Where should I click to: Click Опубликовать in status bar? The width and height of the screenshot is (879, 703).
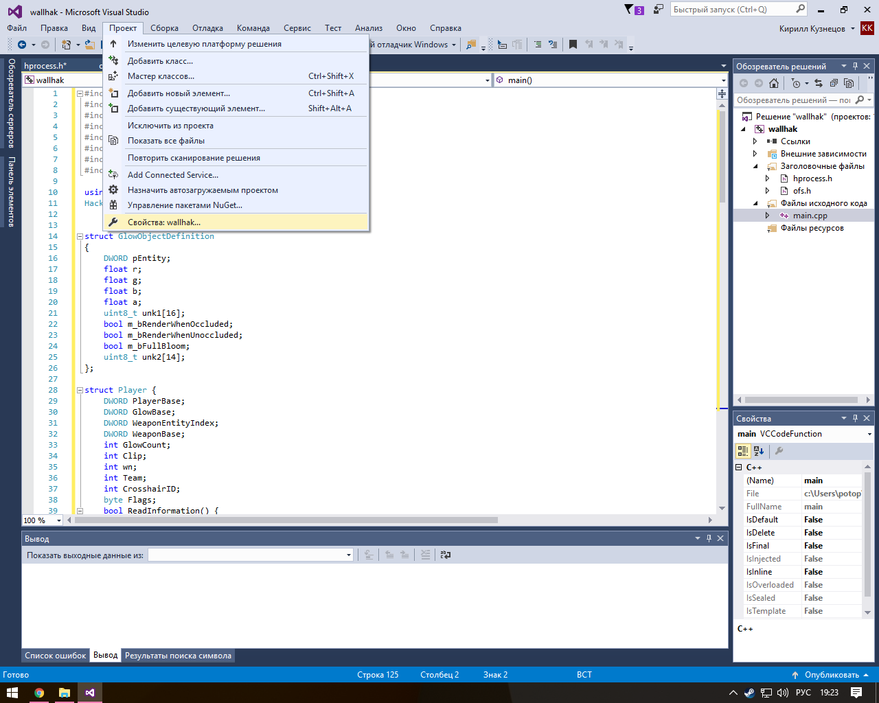pos(832,675)
